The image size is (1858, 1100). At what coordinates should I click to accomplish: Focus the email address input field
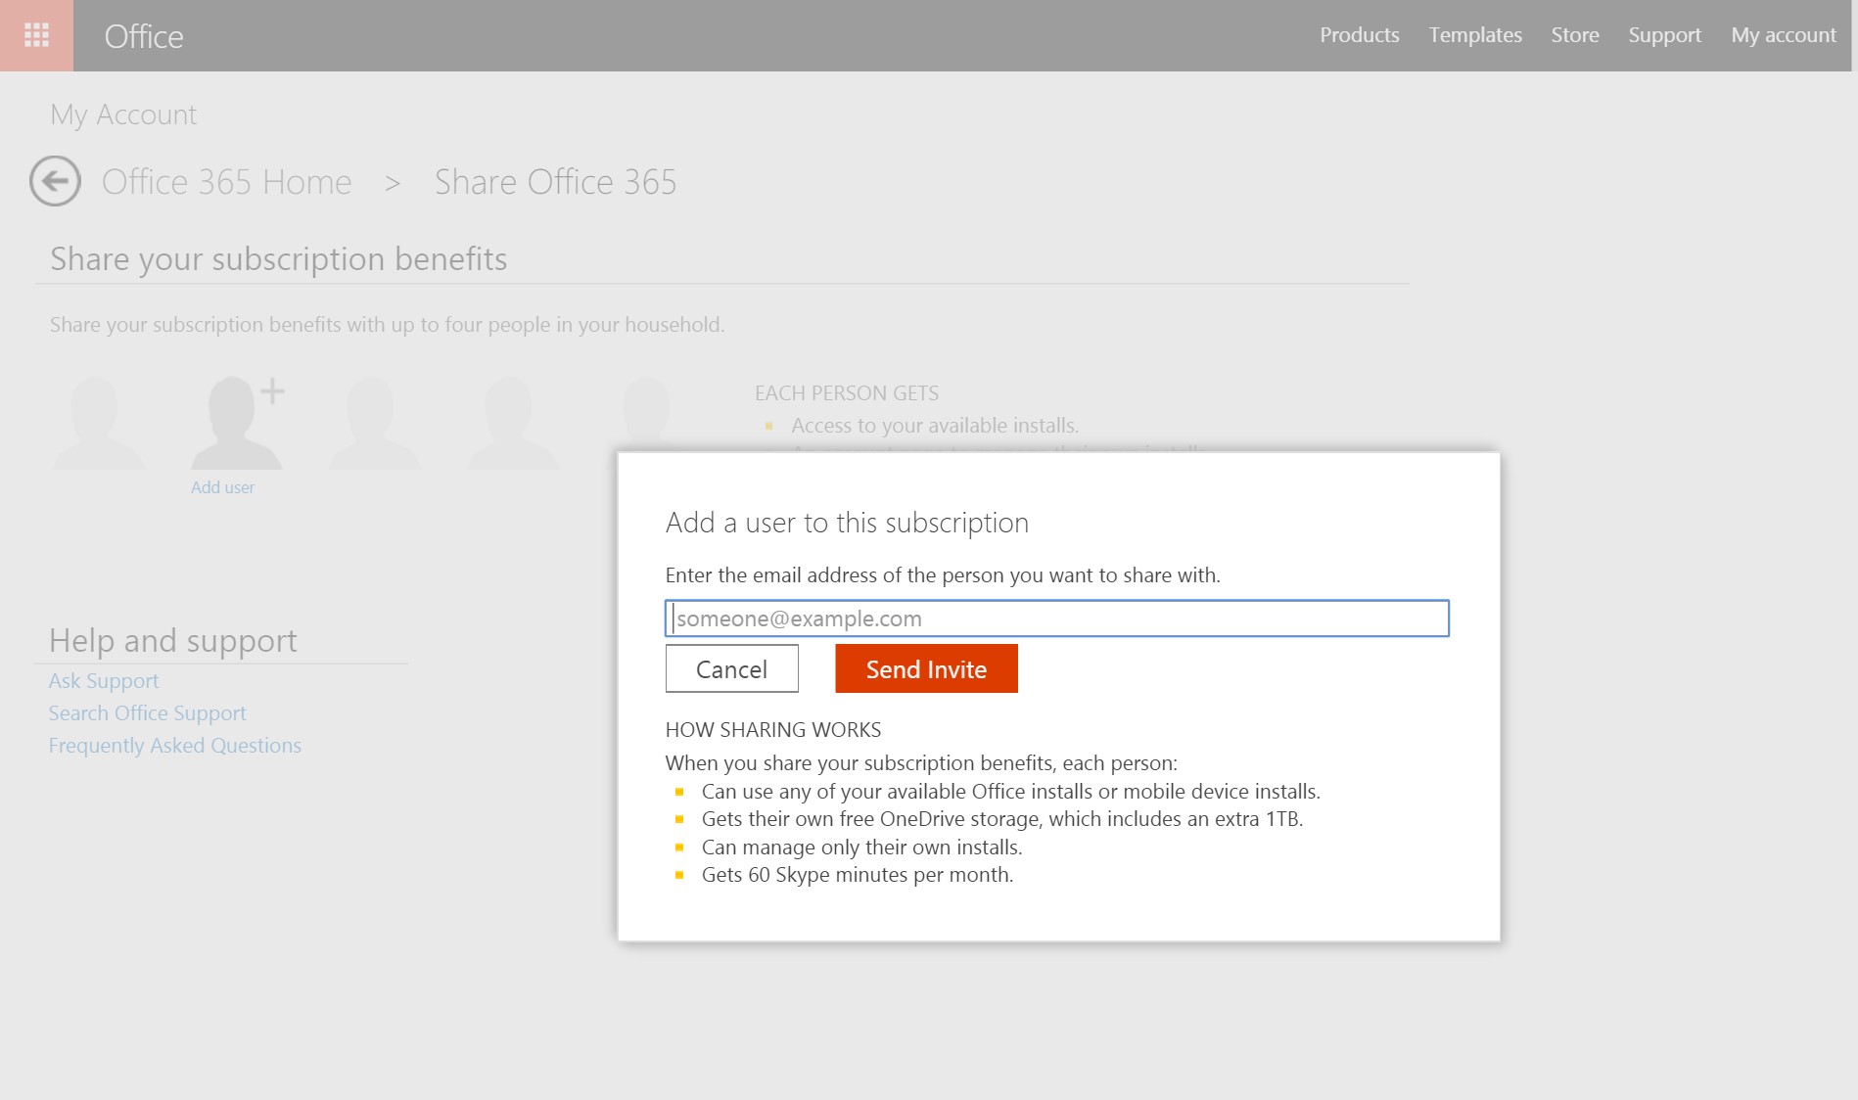coord(1056,619)
